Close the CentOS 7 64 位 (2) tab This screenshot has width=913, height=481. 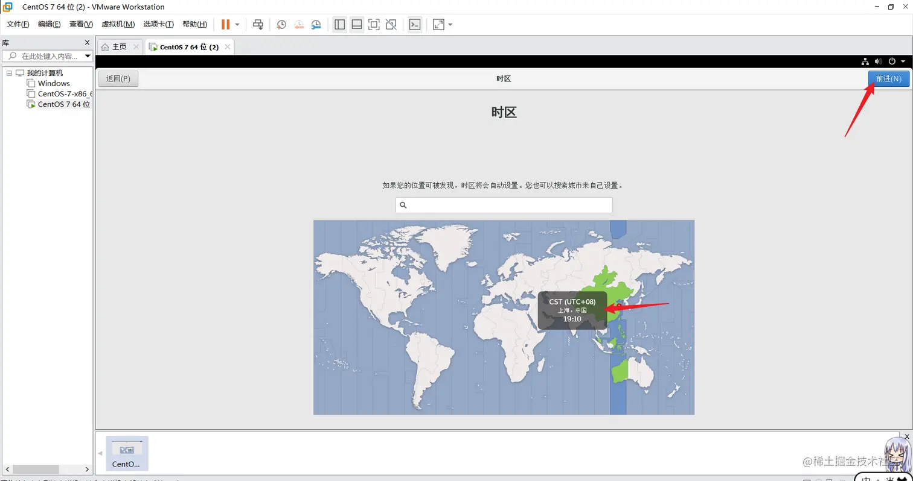pyautogui.click(x=227, y=46)
